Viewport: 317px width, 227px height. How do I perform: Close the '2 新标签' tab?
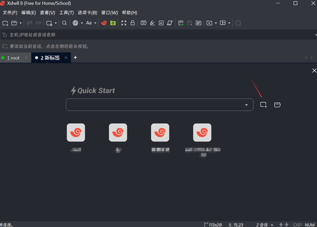point(66,58)
